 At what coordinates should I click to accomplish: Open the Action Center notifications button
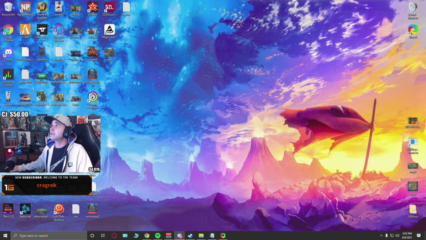(x=419, y=235)
